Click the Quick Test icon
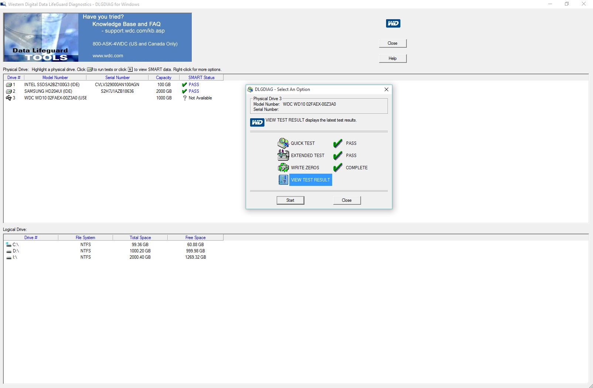 pos(283,143)
